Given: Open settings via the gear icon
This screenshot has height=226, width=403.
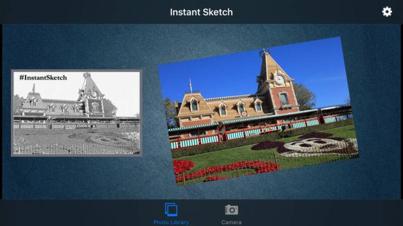Looking at the screenshot, I should [387, 12].
